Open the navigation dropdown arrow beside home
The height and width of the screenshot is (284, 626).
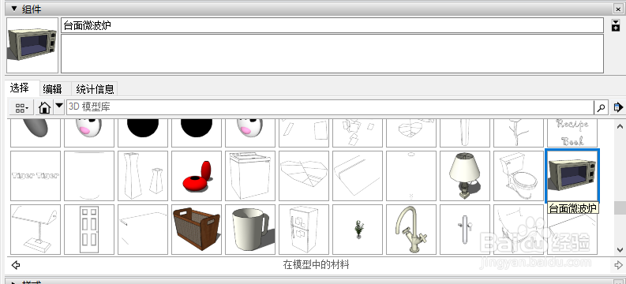(59, 107)
